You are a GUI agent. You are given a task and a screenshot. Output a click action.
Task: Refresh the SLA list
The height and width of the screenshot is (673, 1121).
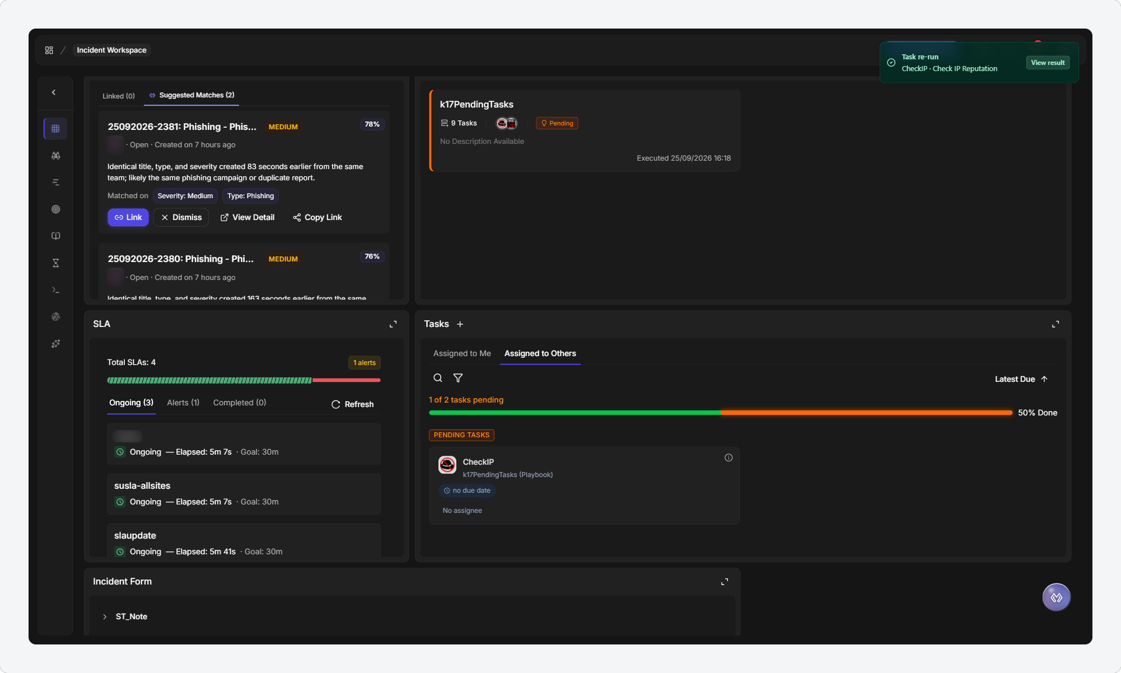click(x=353, y=404)
